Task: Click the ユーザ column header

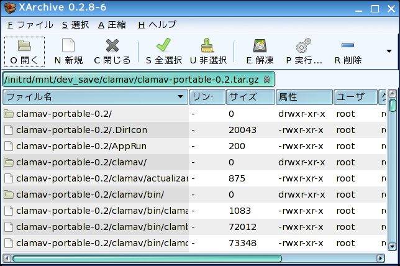Action: 355,97
